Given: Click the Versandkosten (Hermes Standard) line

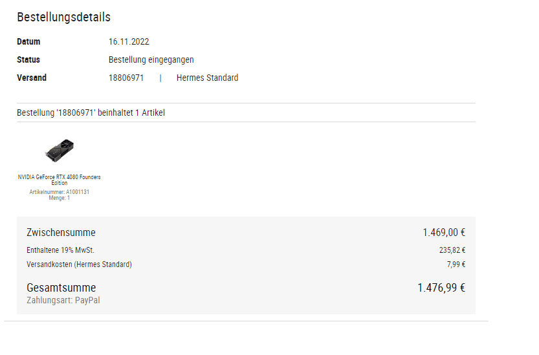Looking at the screenshot, I should click(79, 264).
